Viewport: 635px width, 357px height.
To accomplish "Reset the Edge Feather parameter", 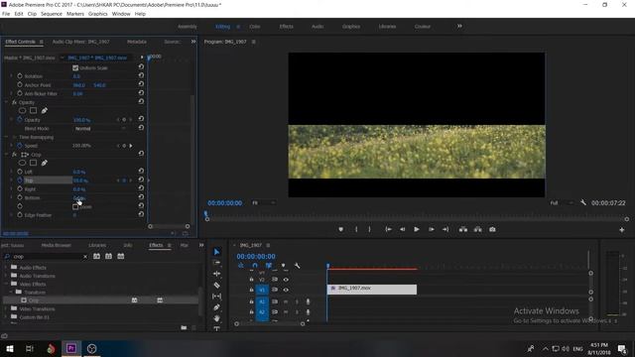I will pyautogui.click(x=141, y=214).
